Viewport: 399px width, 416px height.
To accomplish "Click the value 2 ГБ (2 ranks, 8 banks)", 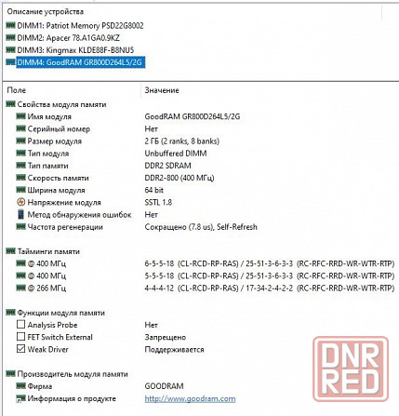I will pos(182,141).
